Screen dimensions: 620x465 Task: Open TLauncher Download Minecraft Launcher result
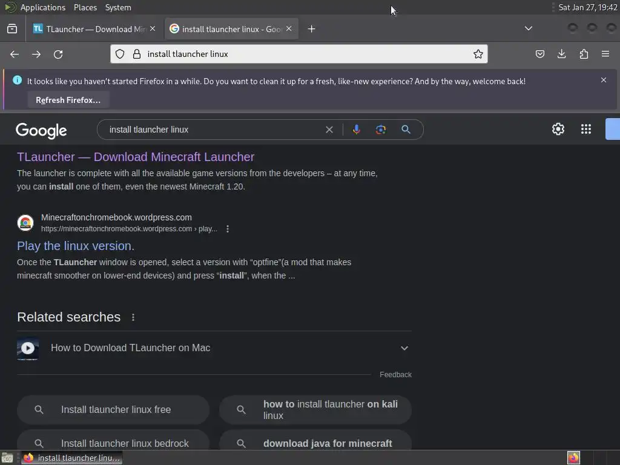[x=136, y=157]
